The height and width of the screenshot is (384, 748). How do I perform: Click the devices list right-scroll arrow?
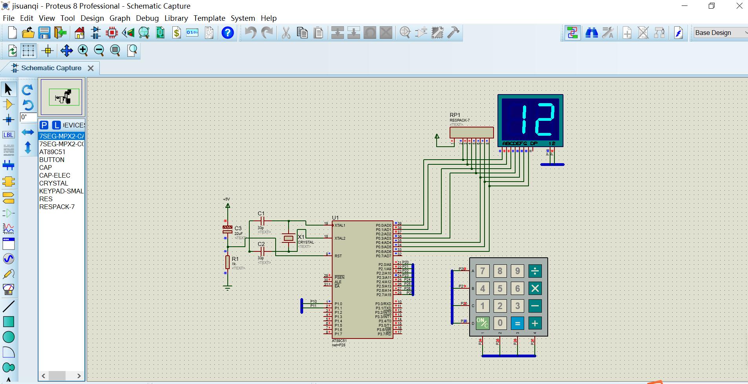click(x=79, y=376)
